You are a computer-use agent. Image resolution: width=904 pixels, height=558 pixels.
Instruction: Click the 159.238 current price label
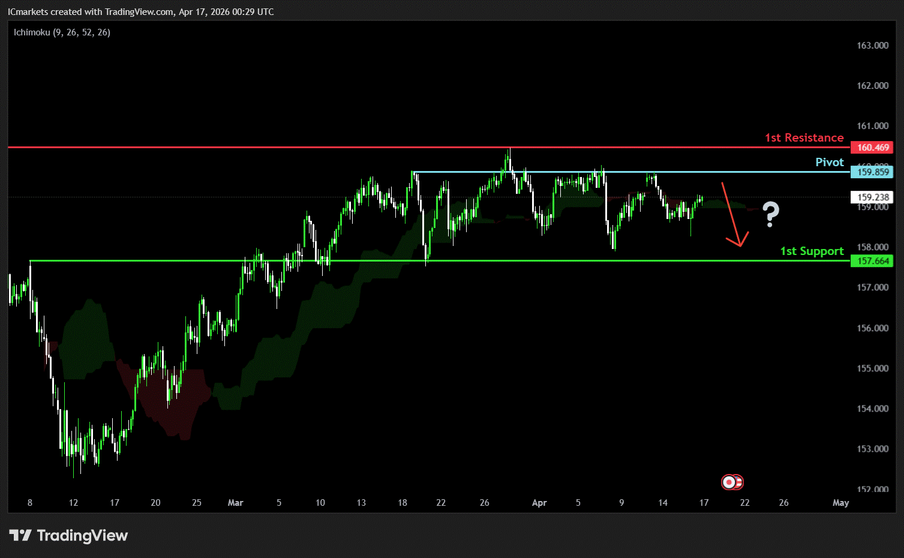[x=872, y=197]
